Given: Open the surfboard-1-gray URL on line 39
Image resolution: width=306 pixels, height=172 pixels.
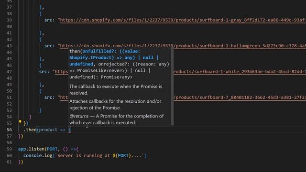Looking at the screenshot, I should (183, 20).
